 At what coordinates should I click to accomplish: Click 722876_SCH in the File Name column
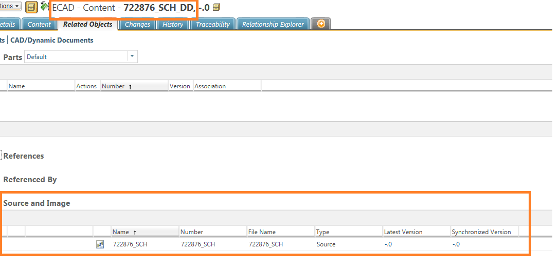[x=266, y=244]
